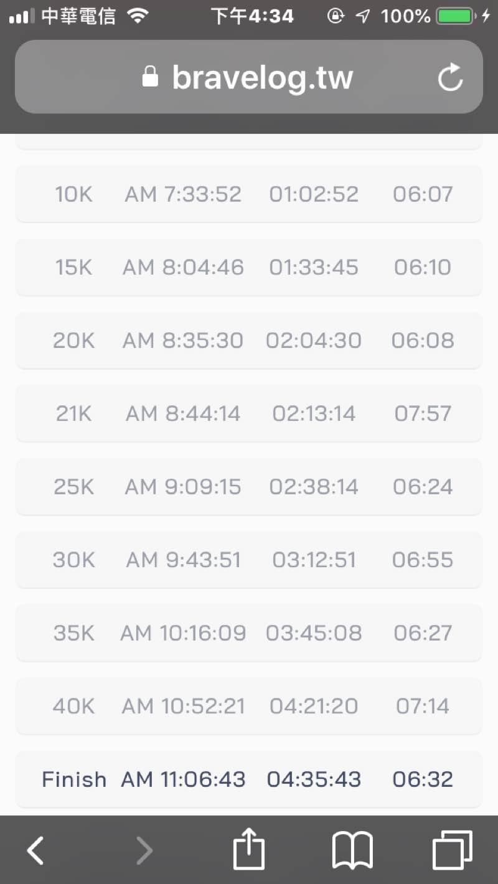Tap the 20K checkpoint row
Image resolution: width=498 pixels, height=884 pixels.
click(248, 340)
